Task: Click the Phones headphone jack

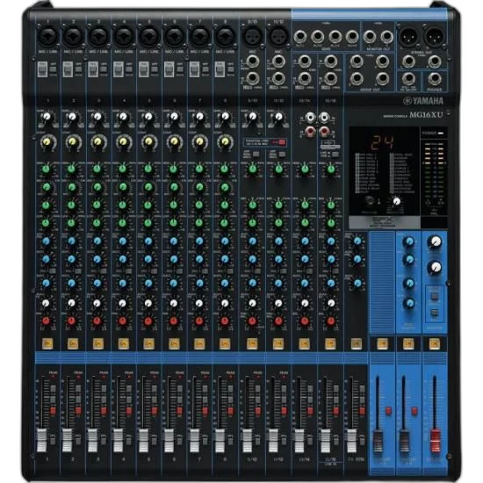Action: coord(435,79)
